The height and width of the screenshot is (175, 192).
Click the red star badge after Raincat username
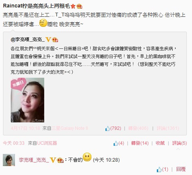(73, 6)
